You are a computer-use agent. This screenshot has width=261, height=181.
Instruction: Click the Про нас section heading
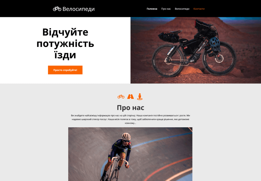click(130, 108)
